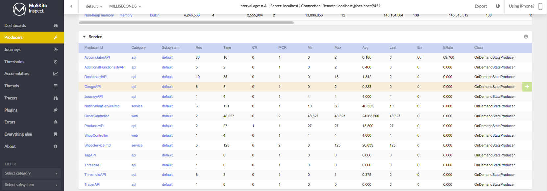Click the Journeys eye icon

pyautogui.click(x=56, y=50)
